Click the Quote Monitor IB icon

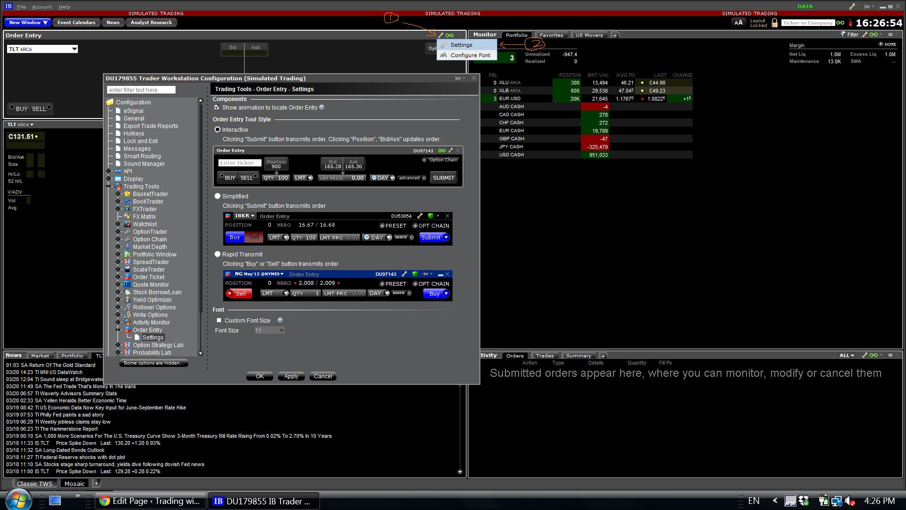tap(127, 285)
